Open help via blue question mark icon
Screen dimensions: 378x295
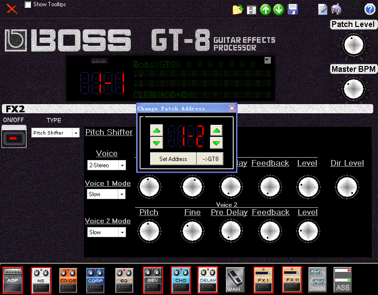pyautogui.click(x=370, y=9)
